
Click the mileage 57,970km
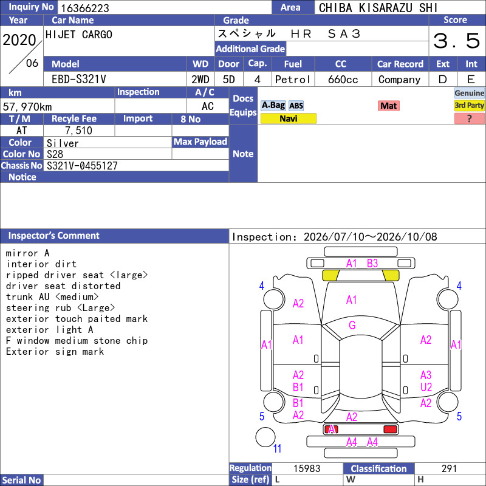(27, 107)
